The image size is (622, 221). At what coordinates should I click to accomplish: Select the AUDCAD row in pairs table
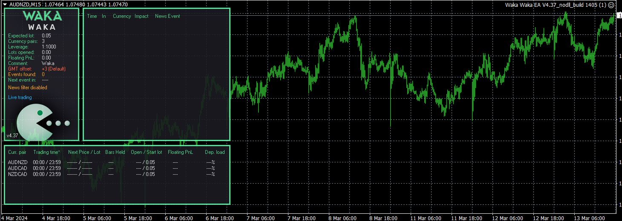tap(18, 168)
